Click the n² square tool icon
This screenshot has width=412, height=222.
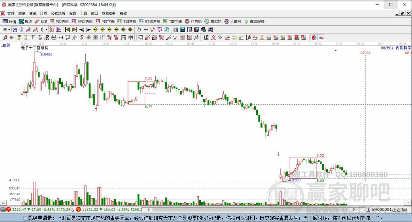click(68, 38)
